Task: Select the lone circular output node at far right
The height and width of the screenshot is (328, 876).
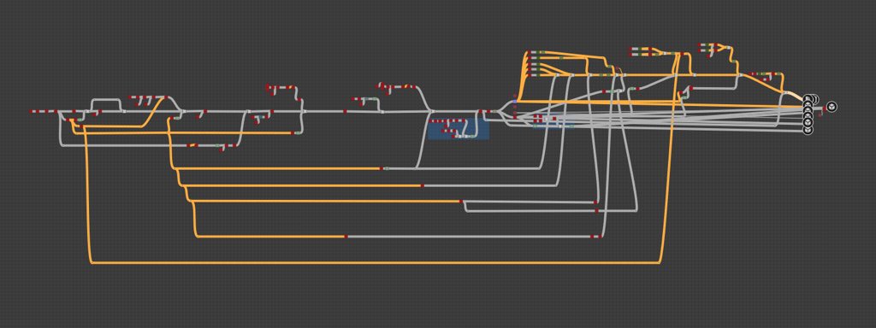Action: (832, 106)
